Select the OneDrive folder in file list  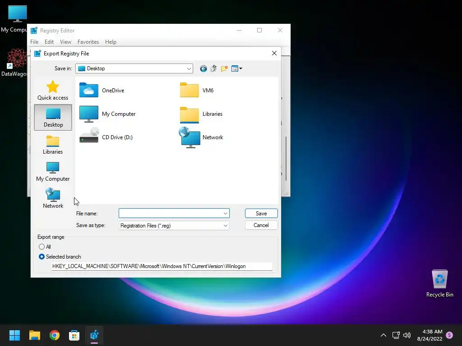point(102,90)
